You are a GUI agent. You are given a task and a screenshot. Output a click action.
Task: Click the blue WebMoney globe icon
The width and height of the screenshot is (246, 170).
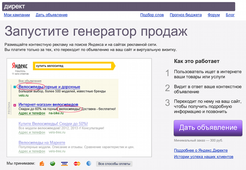(89, 163)
